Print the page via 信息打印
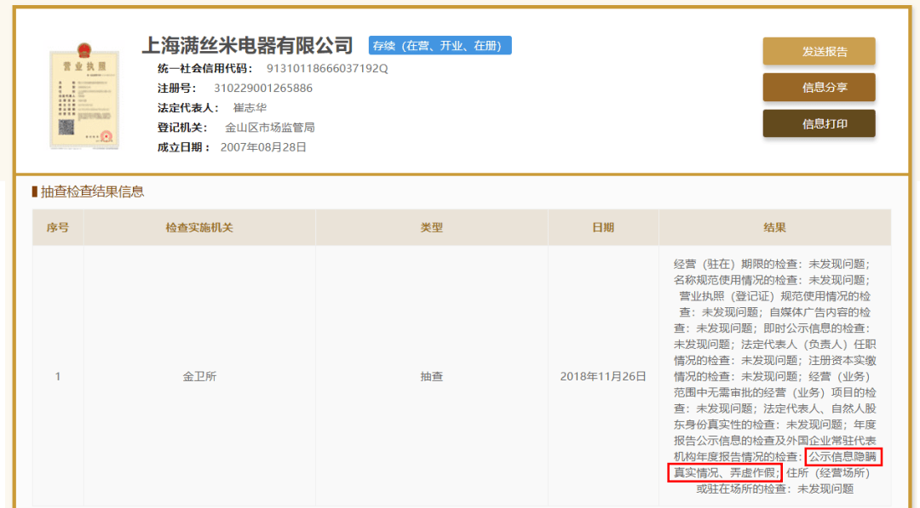Image resolution: width=920 pixels, height=508 pixels. 819,123
